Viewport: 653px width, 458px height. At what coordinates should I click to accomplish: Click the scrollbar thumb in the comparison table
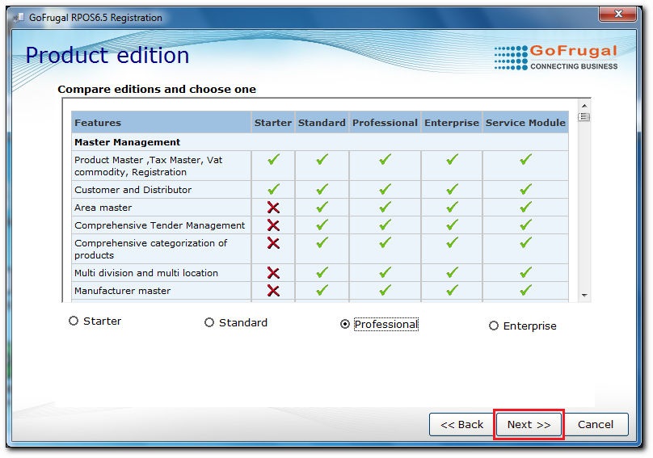point(584,117)
